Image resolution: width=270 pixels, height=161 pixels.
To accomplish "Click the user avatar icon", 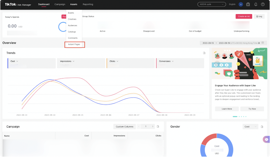I will pyautogui.click(x=241, y=4).
